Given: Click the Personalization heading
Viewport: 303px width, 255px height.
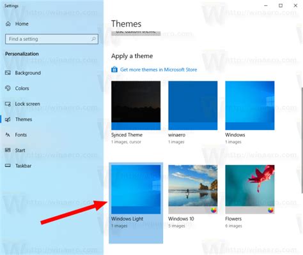Looking at the screenshot, I should click(x=22, y=54).
